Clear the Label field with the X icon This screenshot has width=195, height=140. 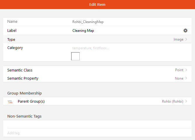point(185,31)
